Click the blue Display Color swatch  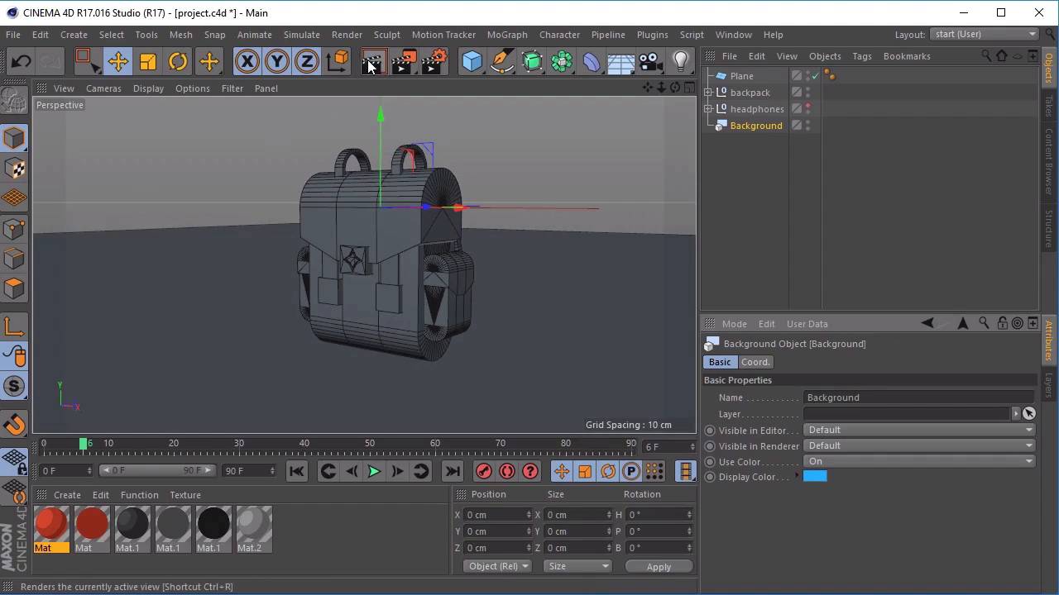click(x=815, y=476)
